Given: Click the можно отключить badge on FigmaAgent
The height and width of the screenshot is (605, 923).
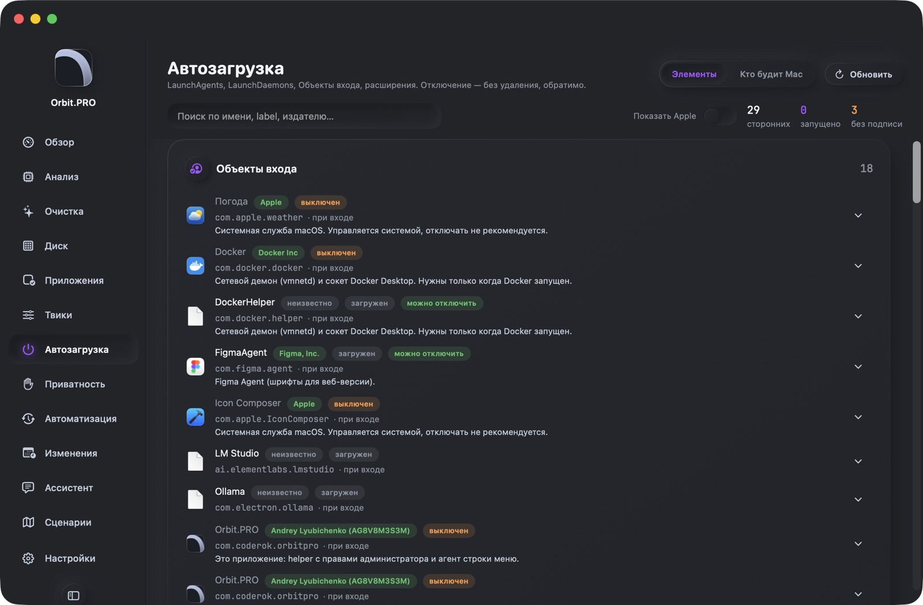Looking at the screenshot, I should point(429,354).
